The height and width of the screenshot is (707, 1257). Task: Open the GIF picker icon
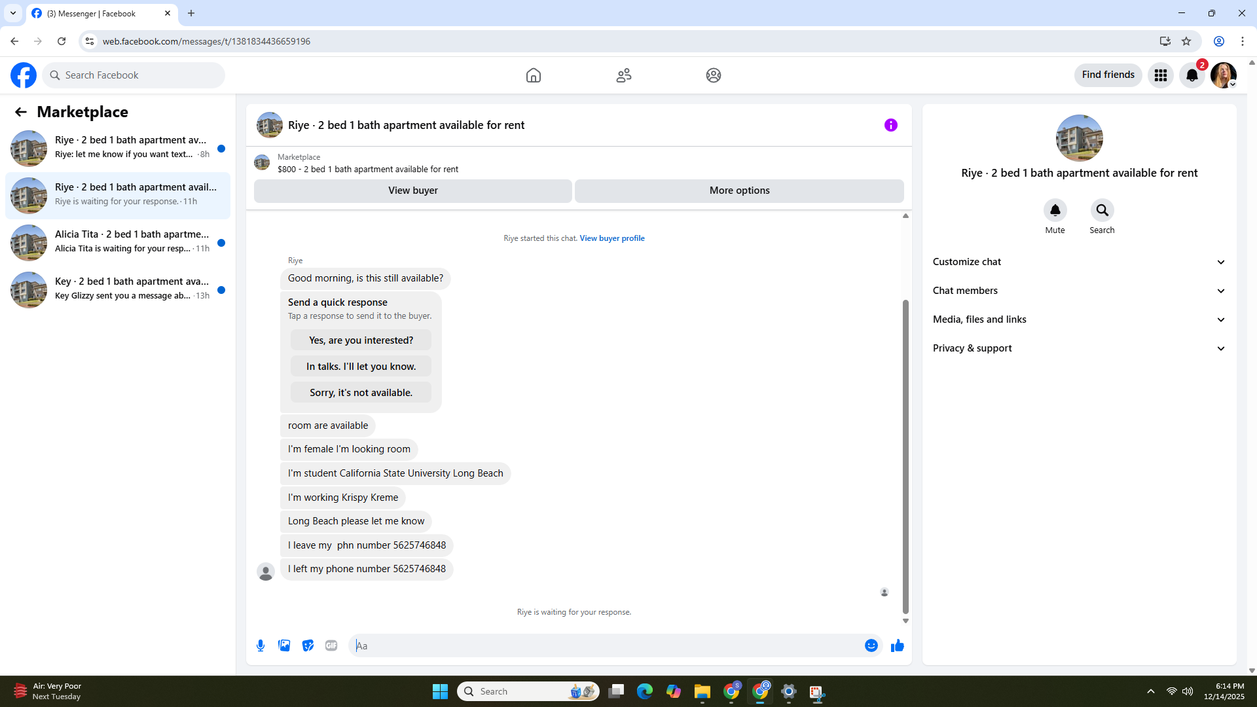[331, 645]
